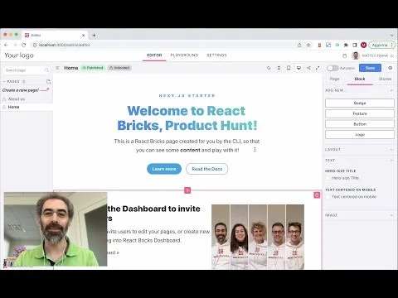Click the Aggiorna update button in Chrome

(x=382, y=45)
